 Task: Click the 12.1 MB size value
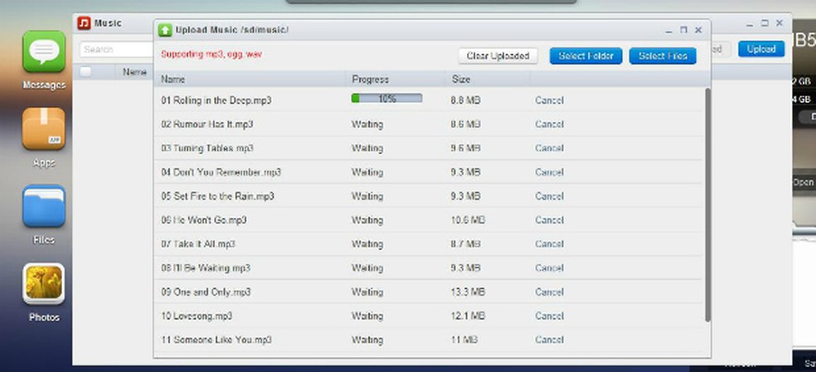[468, 316]
